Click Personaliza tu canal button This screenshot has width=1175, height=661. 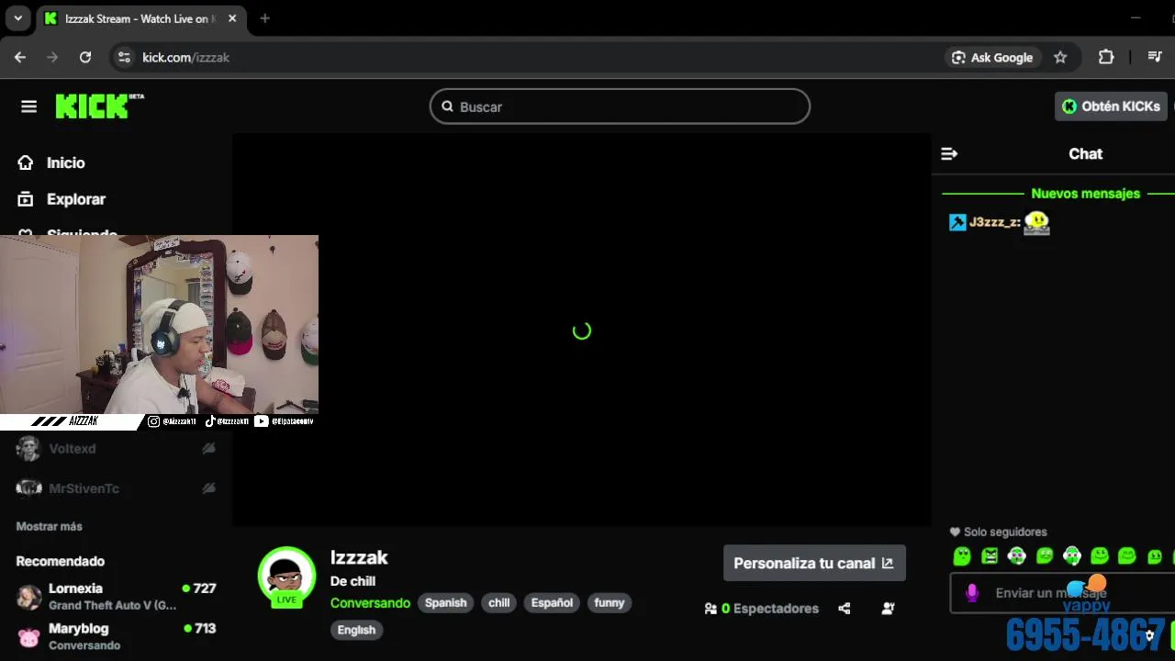[814, 563]
